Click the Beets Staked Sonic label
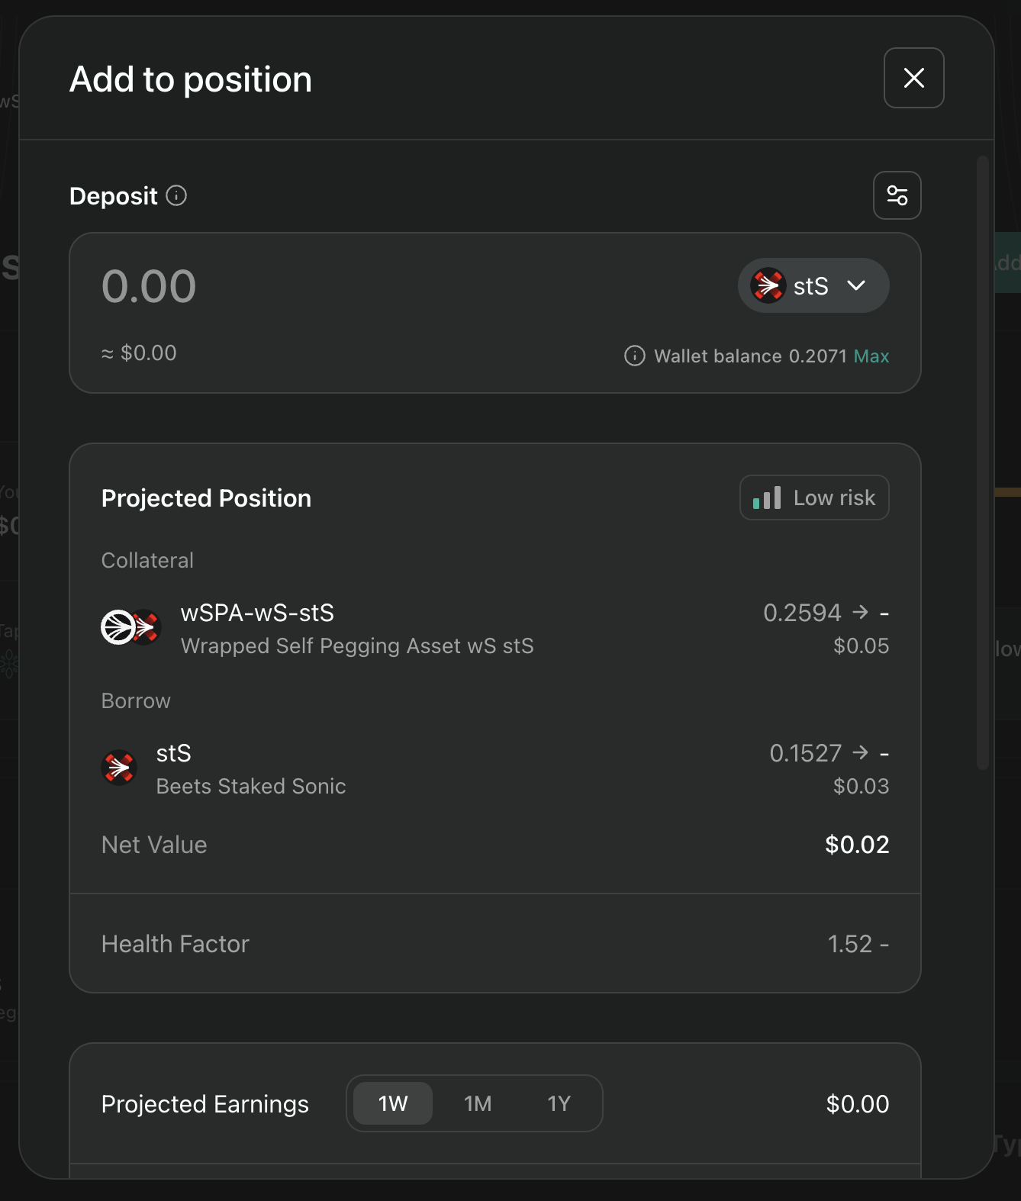The height and width of the screenshot is (1201, 1021). click(x=250, y=786)
